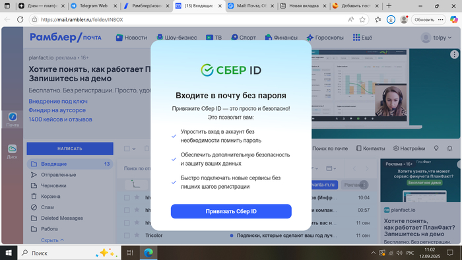Switch to Telegram Web browser tab
This screenshot has width=462, height=260.
94,6
